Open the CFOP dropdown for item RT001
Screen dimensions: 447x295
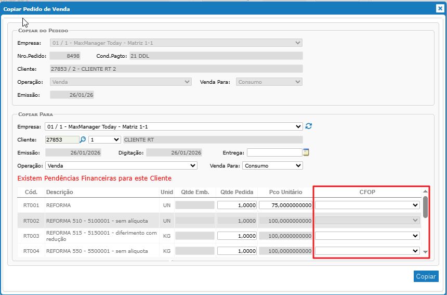tap(367, 205)
